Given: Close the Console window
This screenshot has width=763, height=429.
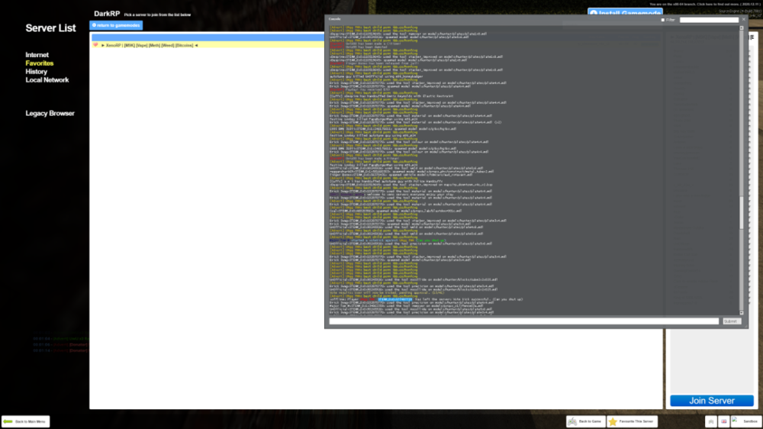Looking at the screenshot, I should [x=743, y=18].
